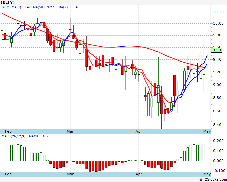The image size is (227, 182).
Task: Click the 8.60 price axis label
Action: [x=217, y=111]
